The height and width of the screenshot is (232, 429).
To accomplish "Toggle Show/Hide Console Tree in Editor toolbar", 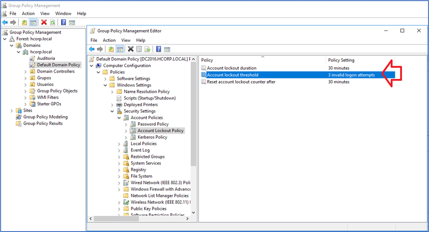I will 120,49.
